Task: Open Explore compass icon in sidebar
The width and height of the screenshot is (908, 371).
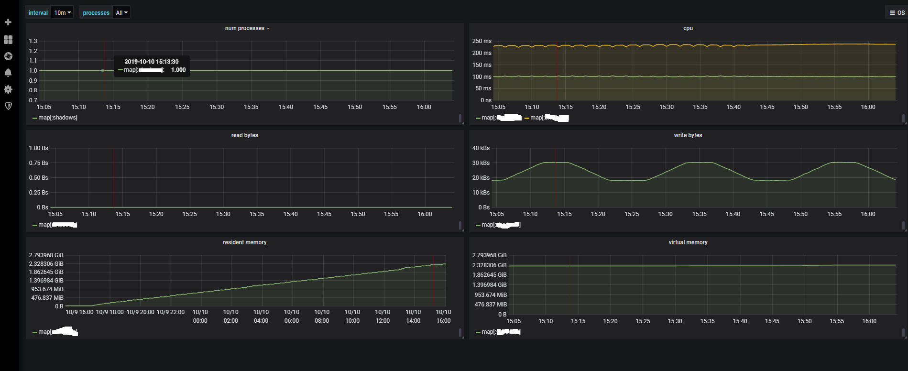Action: [8, 56]
